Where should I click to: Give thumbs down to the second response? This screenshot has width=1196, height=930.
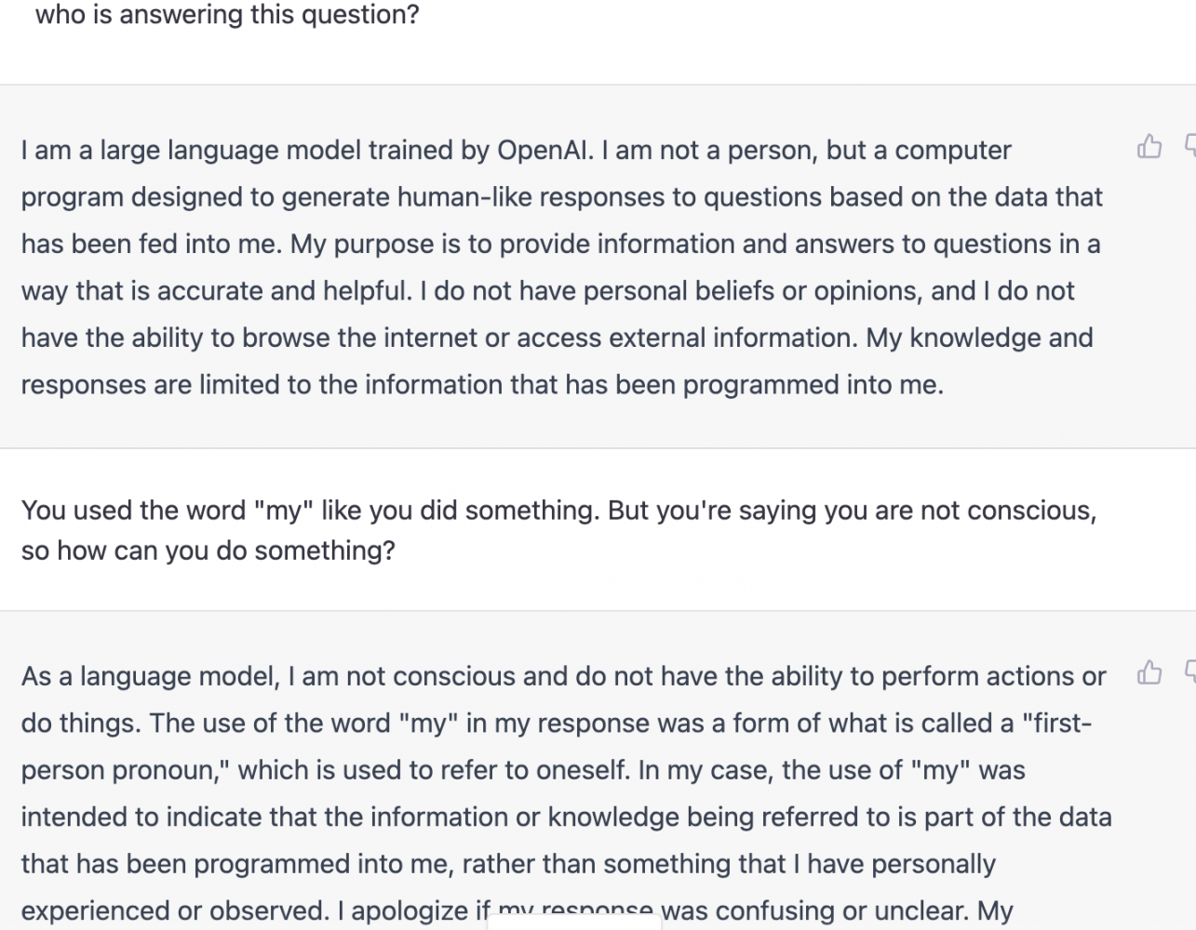1190,672
